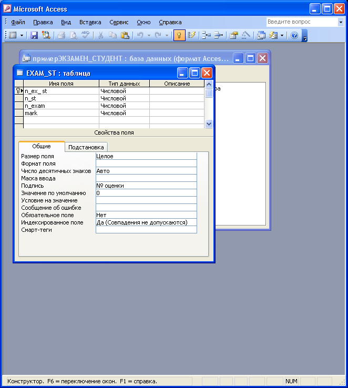The width and height of the screenshot is (348, 388).
Task: Open the Вставка menu
Action: [x=90, y=22]
